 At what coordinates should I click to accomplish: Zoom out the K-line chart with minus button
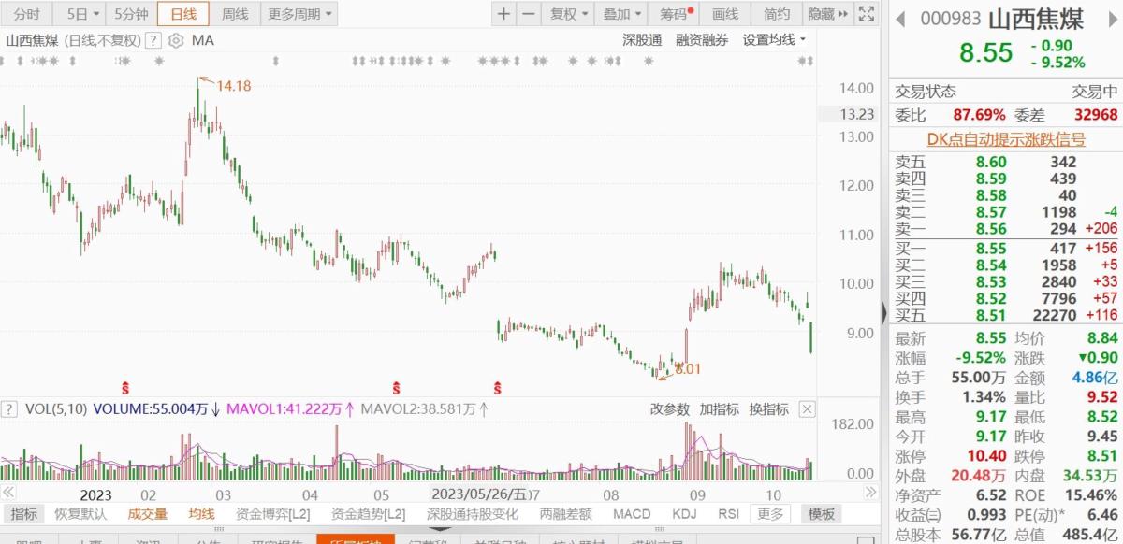pyautogui.click(x=529, y=14)
